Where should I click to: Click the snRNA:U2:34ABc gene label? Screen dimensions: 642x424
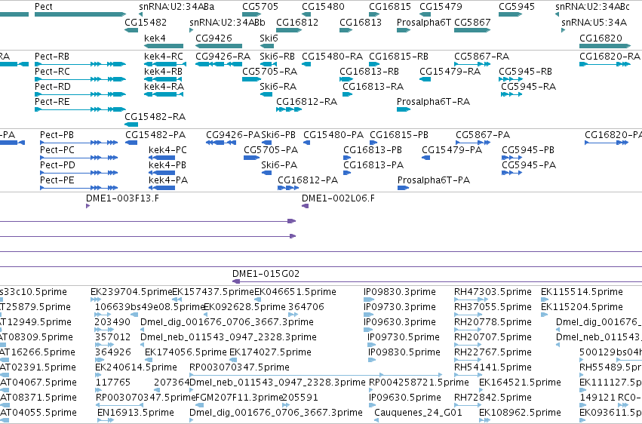pyautogui.click(x=592, y=7)
